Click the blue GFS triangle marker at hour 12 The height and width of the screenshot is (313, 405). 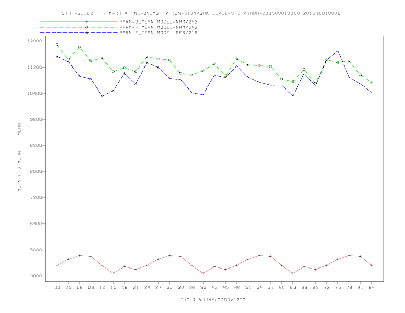tap(102, 96)
